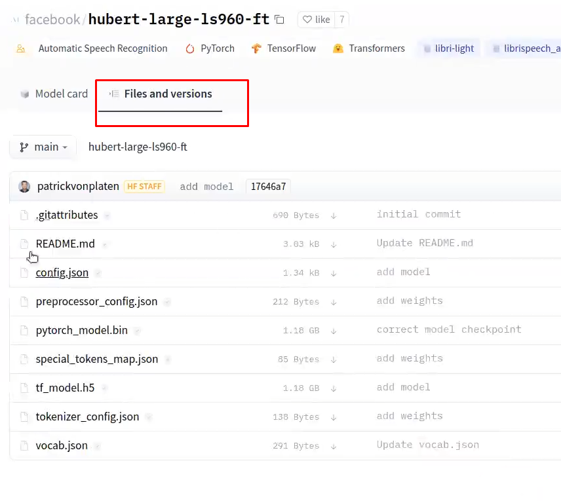Open commit hash 17646a7
561x501 pixels.
pyautogui.click(x=268, y=186)
